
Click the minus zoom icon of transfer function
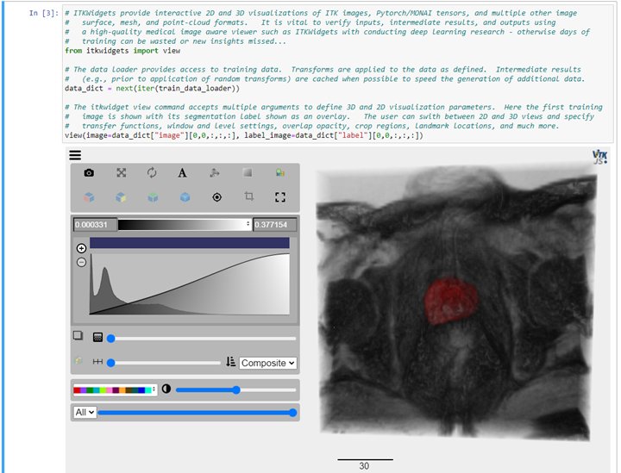[x=81, y=262]
